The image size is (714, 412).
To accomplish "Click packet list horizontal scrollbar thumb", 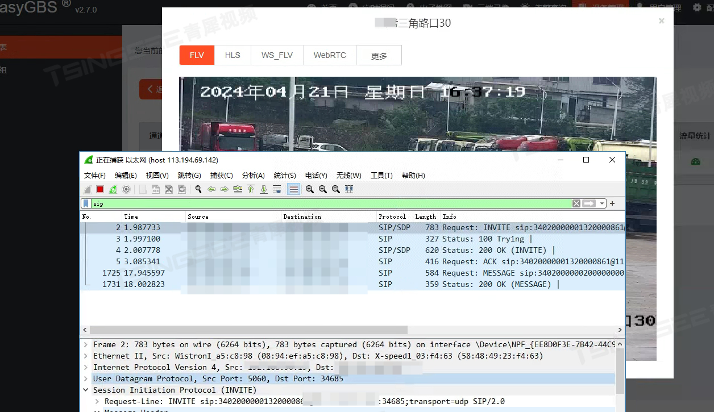I will point(248,330).
